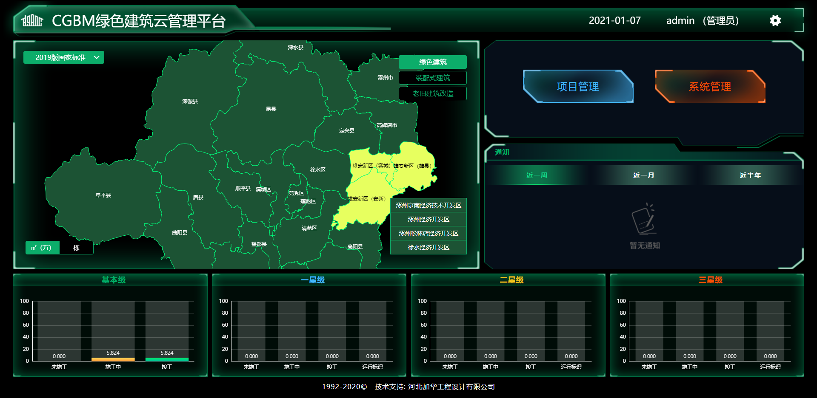
Task: Open settings via the gear icon
Action: coord(775,20)
